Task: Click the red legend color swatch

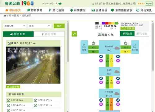Action: pos(107,23)
